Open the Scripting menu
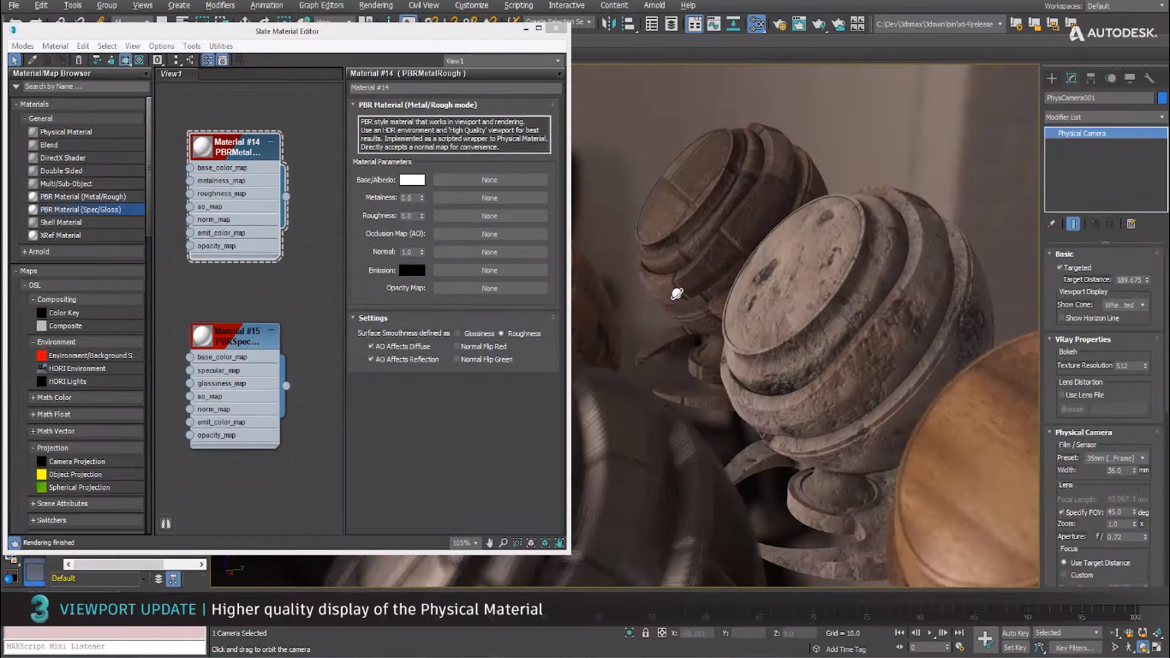Image resolution: width=1170 pixels, height=658 pixels. tap(518, 5)
